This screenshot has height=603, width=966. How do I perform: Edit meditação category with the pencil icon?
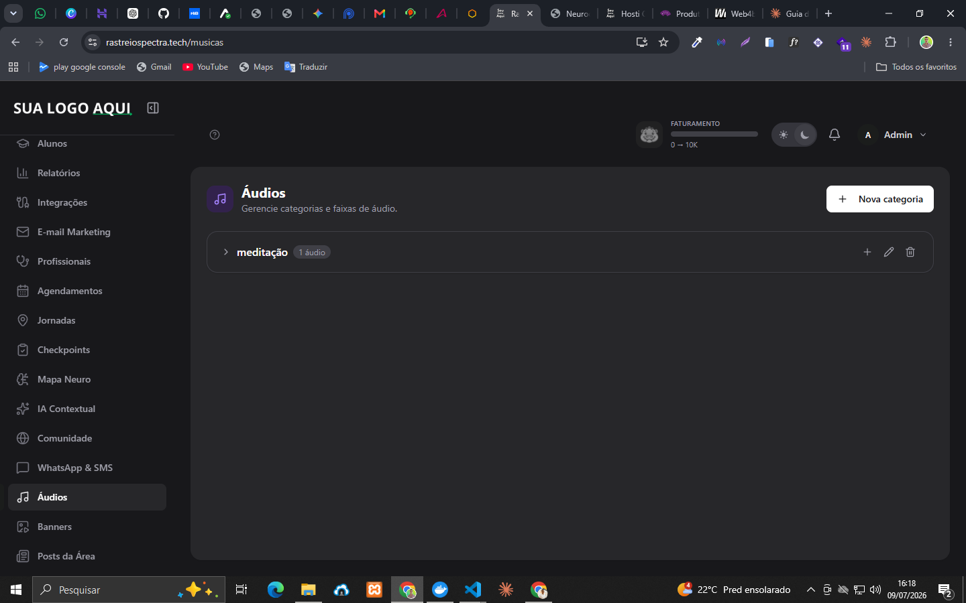[889, 252]
